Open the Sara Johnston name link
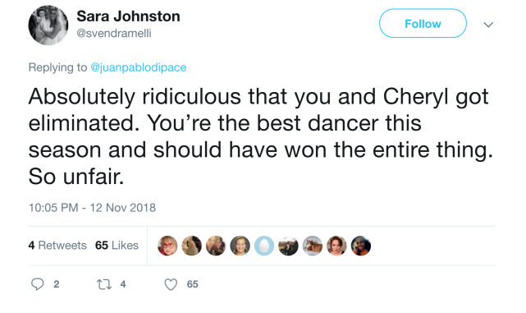 128,16
